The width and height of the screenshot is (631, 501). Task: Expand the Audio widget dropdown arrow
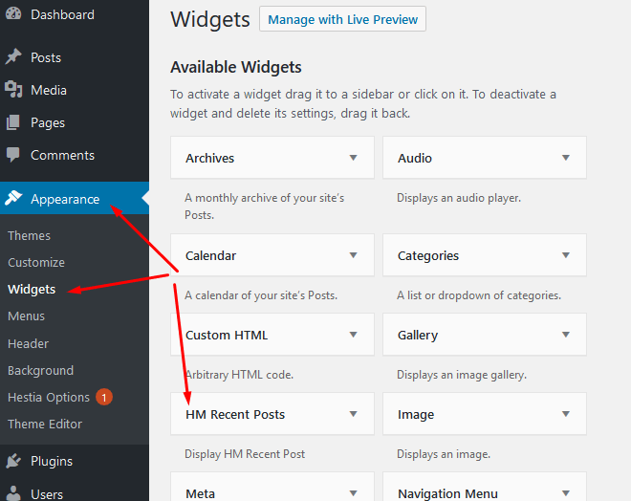(566, 158)
